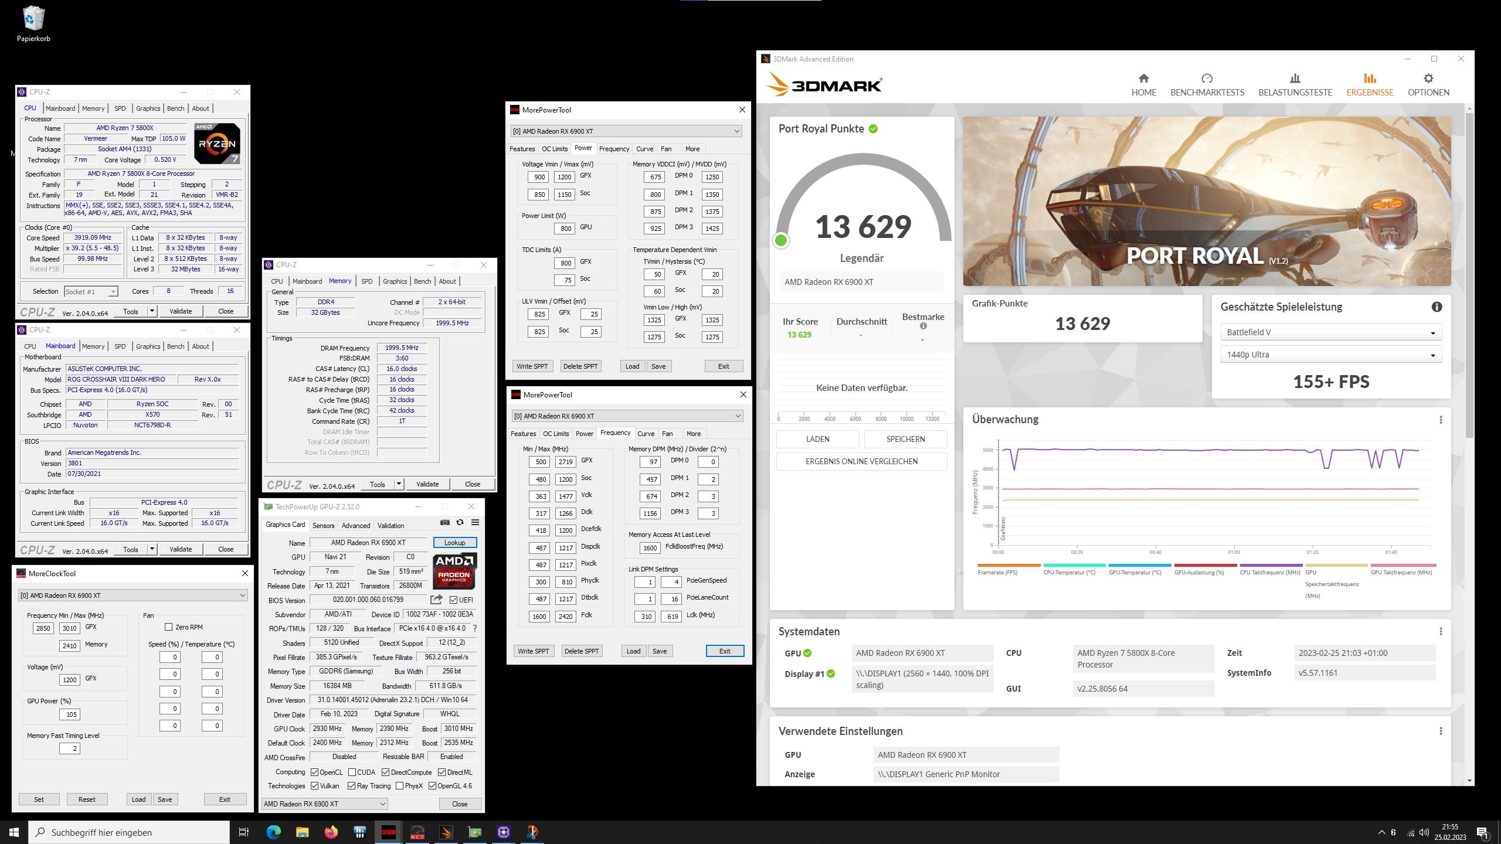The image size is (1501, 844).
Task: Switch to MoreClockTool taskbar icon
Action: pyautogui.click(x=417, y=832)
